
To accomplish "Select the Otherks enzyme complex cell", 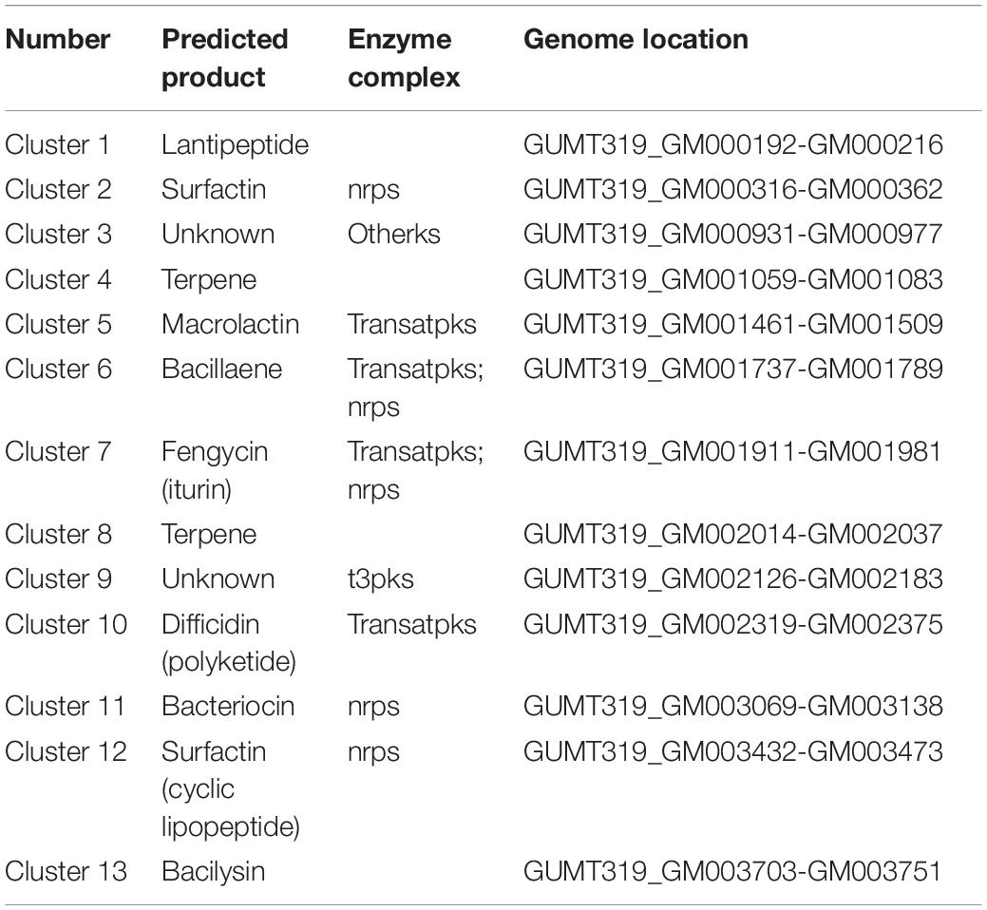I will [393, 234].
